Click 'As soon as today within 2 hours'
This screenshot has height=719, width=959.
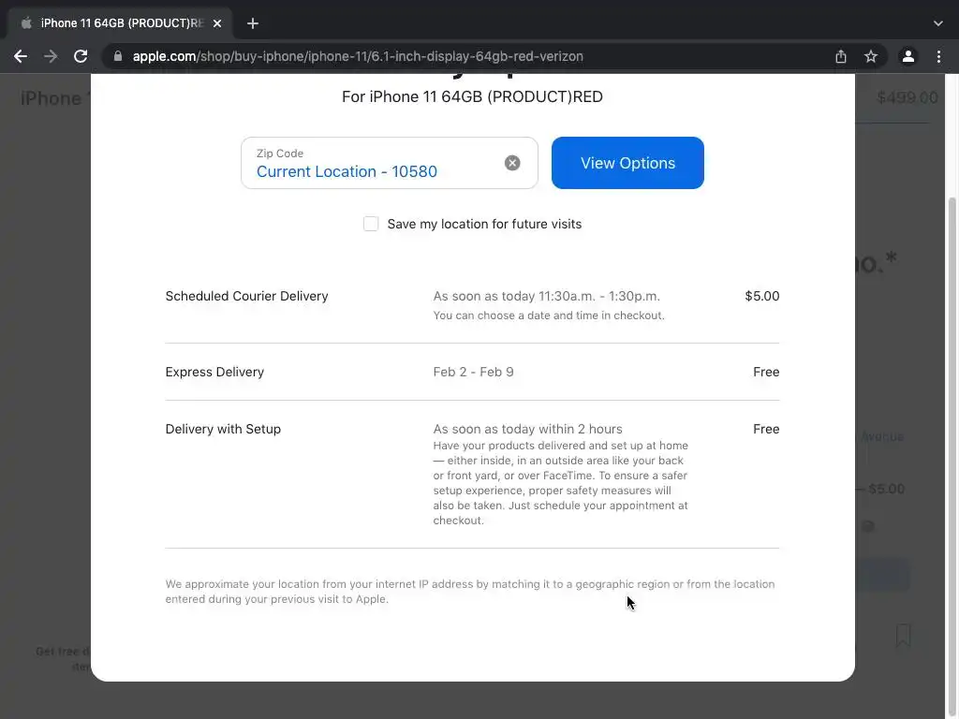(x=528, y=429)
